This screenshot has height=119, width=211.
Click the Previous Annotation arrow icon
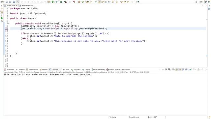(117, 2)
